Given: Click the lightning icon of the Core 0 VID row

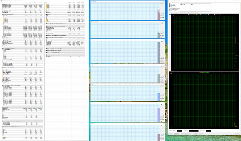Looking at the screenshot, I should click(x=3, y=17).
